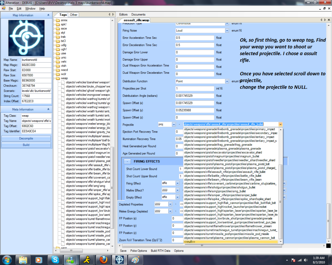Open the Windows Start button
Image resolution: width=332 pixels, height=265 pixels.
click(7, 260)
